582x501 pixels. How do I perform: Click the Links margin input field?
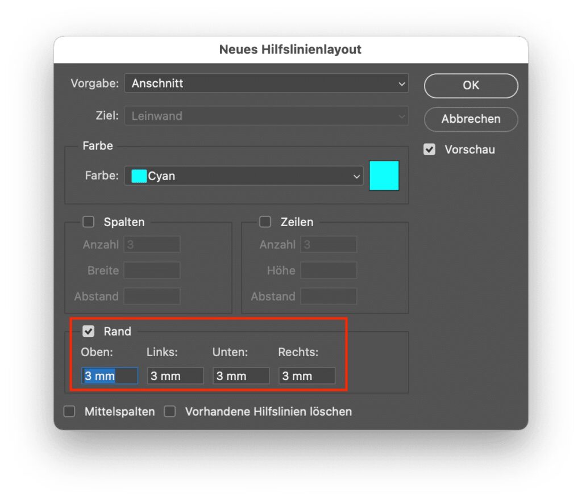click(175, 376)
